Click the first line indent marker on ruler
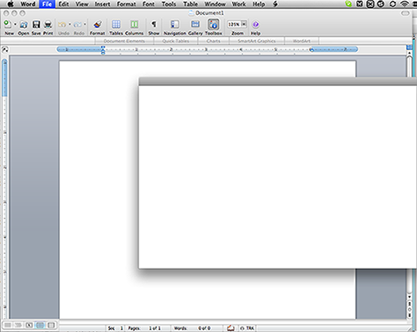Viewport: 417px width, 332px height. coord(103,47)
